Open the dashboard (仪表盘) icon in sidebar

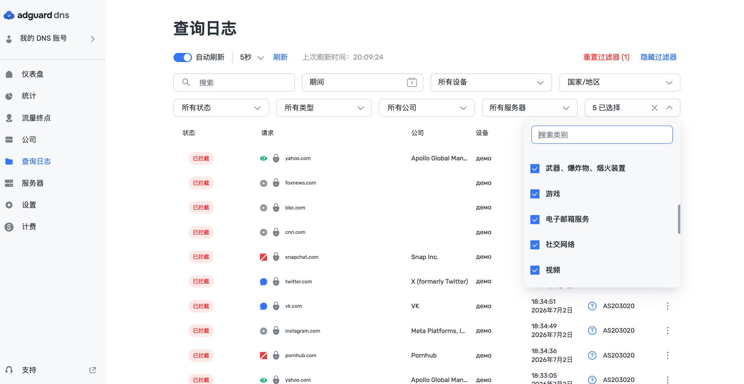[9, 74]
